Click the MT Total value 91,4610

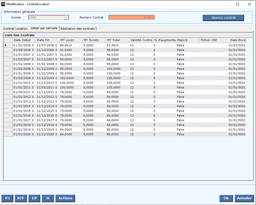click(x=118, y=45)
